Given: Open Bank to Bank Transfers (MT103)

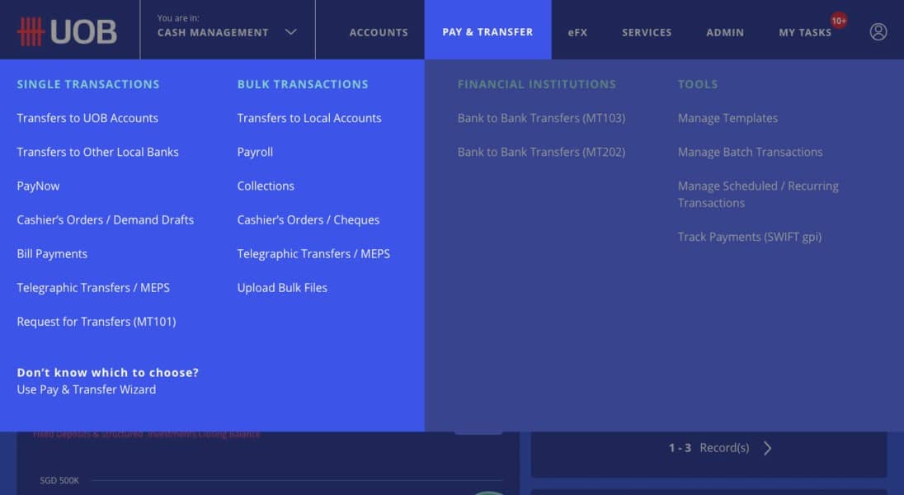Looking at the screenshot, I should (541, 118).
